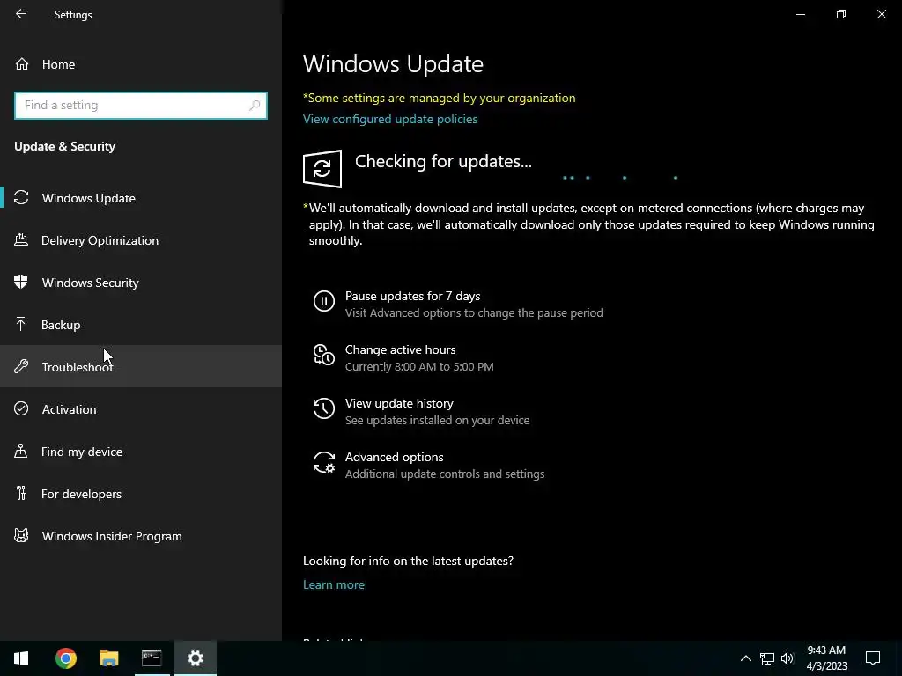Viewport: 902px width, 676px height.
Task: Open the Windows Start menu
Action: pos(21,658)
